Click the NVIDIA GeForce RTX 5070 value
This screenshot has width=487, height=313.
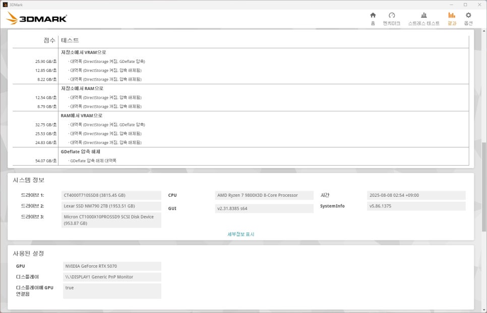tap(112, 266)
